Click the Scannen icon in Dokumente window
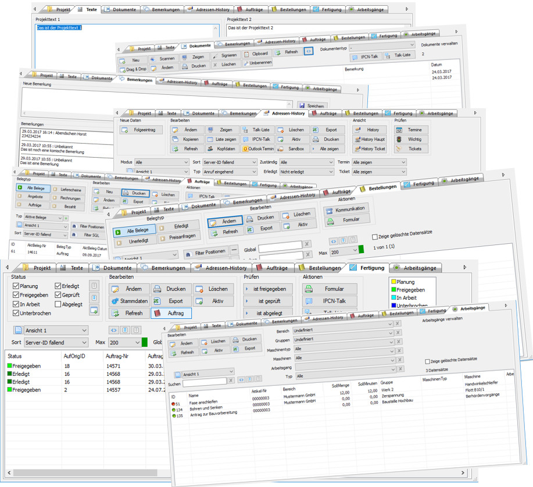The height and width of the screenshot is (487, 533). [153, 59]
